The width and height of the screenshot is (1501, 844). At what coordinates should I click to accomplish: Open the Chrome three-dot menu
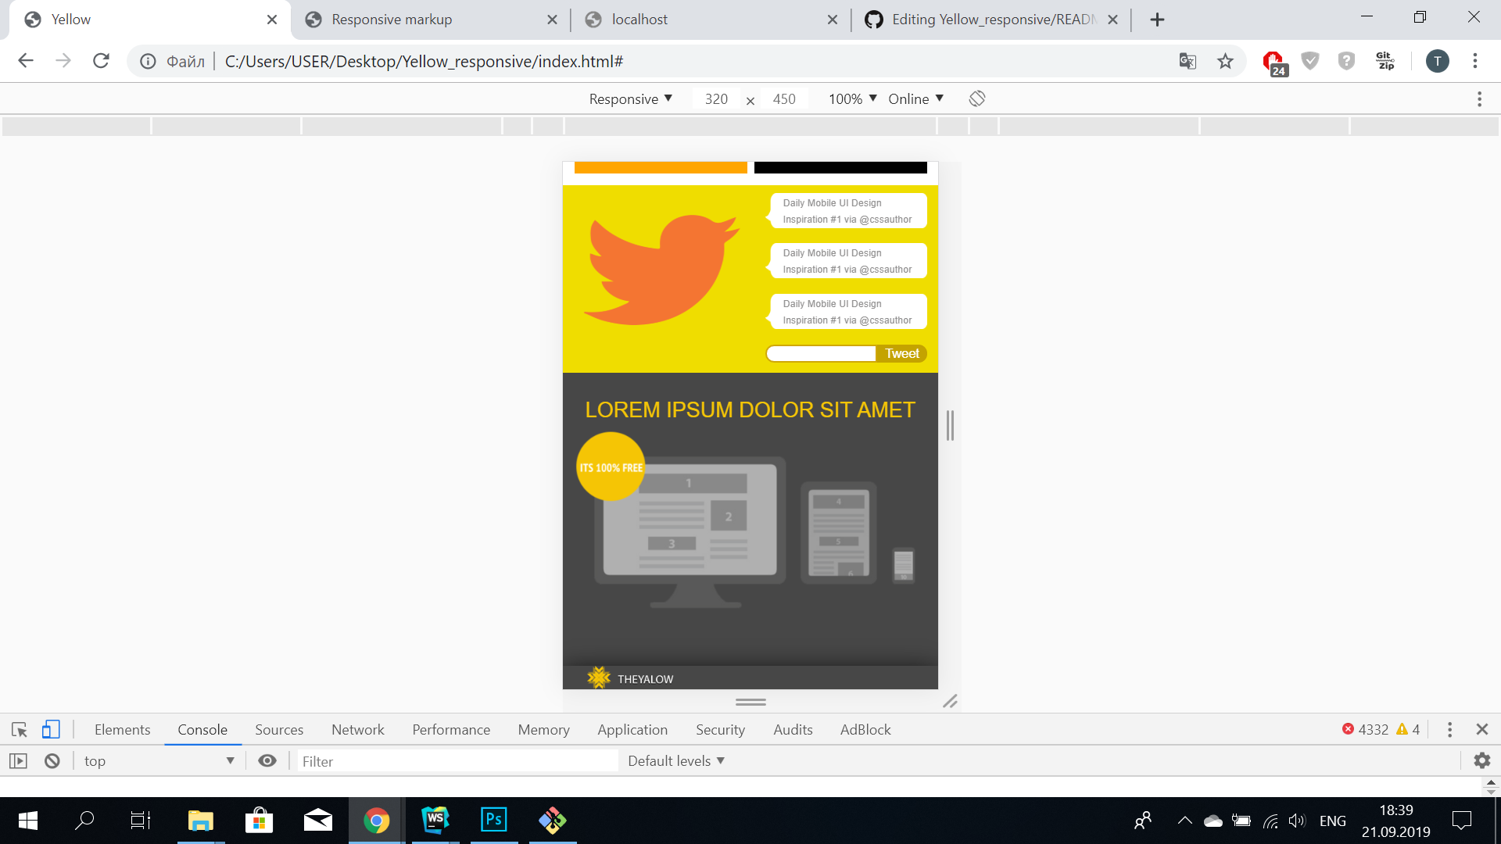tap(1475, 61)
